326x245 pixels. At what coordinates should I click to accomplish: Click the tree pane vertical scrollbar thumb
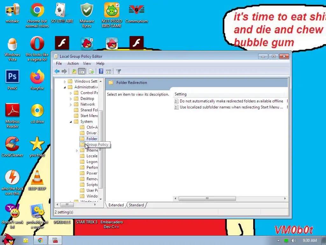pyautogui.click(x=101, y=150)
